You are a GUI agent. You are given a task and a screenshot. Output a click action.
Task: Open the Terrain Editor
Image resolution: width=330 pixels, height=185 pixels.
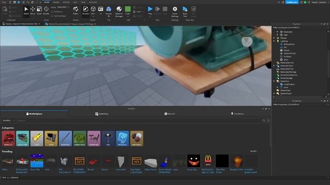[76, 10]
